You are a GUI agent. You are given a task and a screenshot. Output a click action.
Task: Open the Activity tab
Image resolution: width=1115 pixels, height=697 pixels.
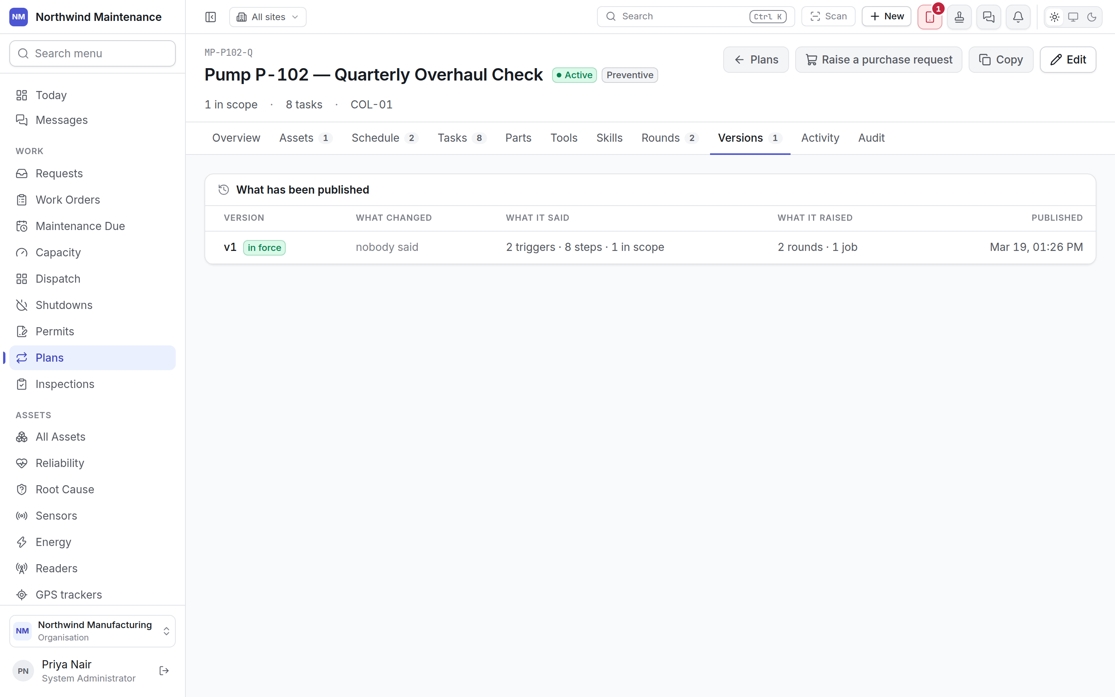820,138
